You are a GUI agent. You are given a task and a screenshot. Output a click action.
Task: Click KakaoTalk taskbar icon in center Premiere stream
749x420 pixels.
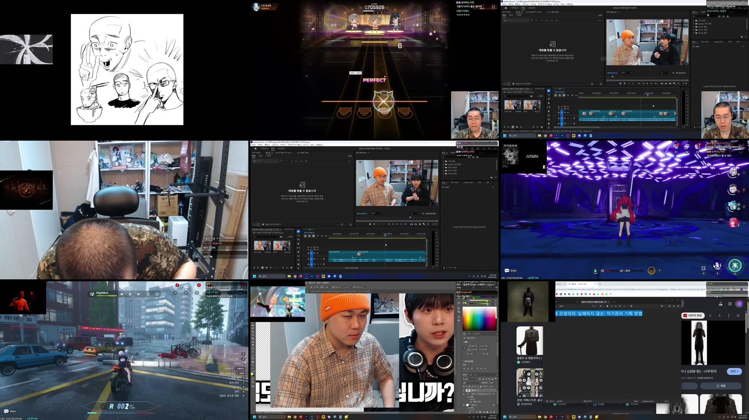323,276
